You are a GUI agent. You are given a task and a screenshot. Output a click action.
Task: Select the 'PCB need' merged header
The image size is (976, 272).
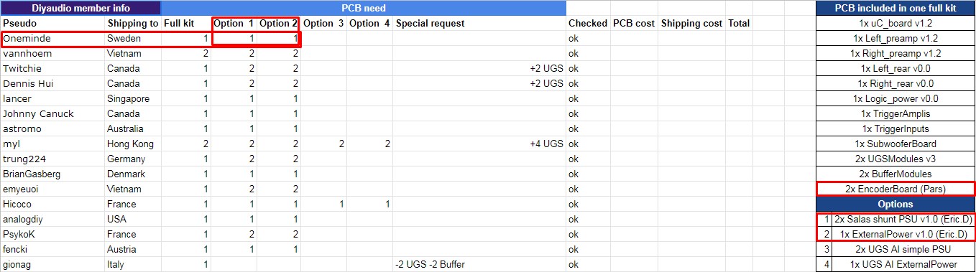[x=363, y=8]
